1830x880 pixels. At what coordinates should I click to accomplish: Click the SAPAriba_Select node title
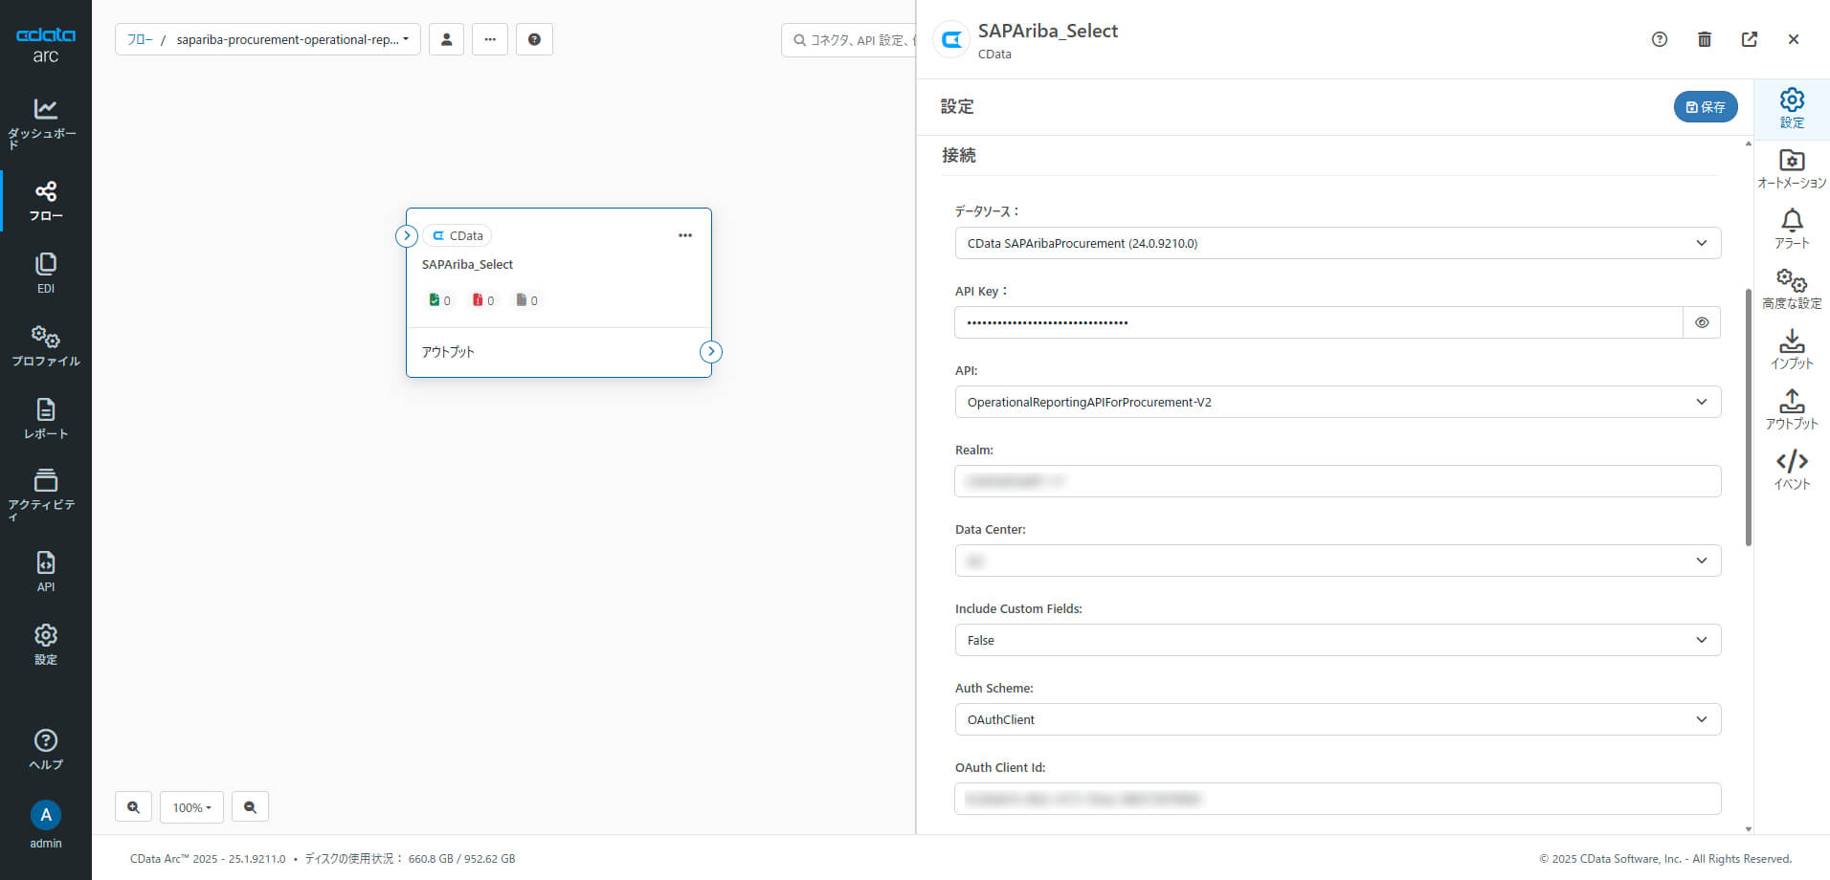point(467,264)
